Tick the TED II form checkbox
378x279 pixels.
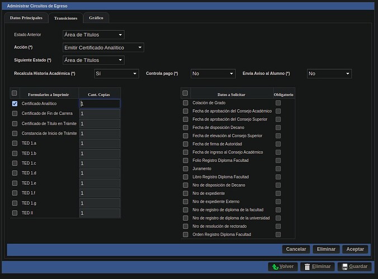pos(15,213)
